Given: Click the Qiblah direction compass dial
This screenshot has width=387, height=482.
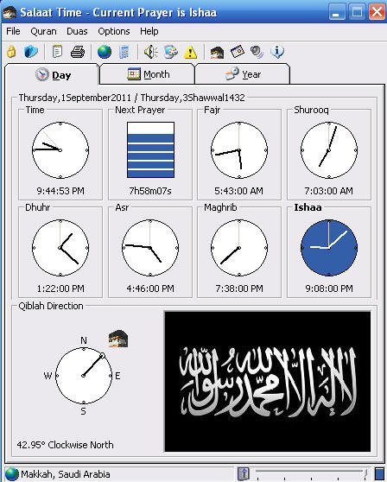Looking at the screenshot, I should [84, 376].
